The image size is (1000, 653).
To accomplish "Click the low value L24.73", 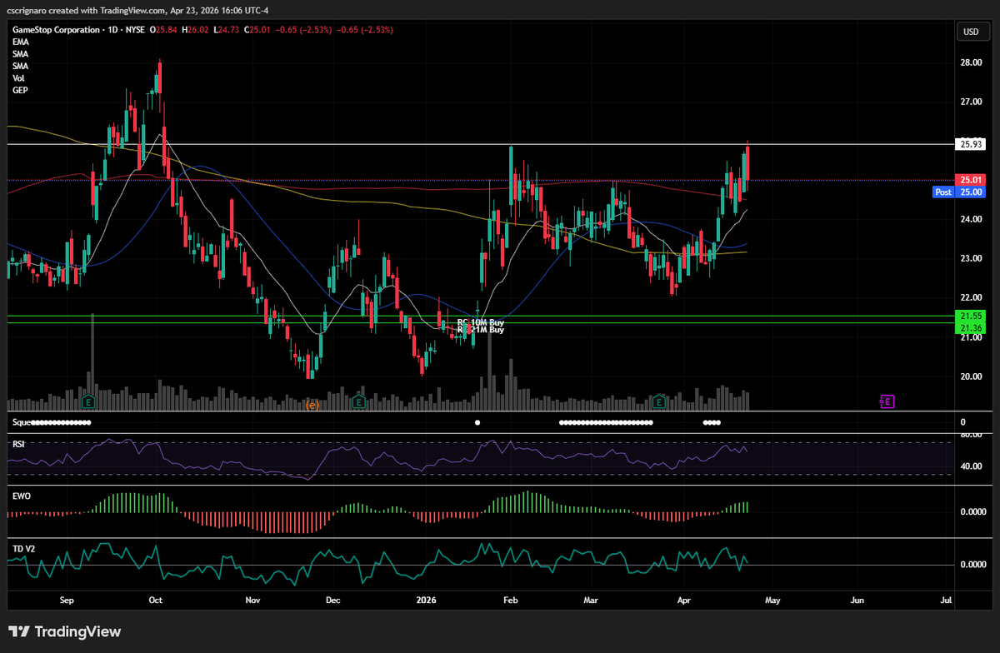I will (x=228, y=30).
